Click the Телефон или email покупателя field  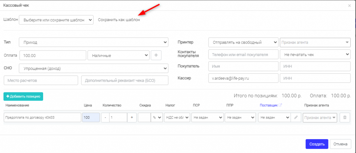pos(243,55)
